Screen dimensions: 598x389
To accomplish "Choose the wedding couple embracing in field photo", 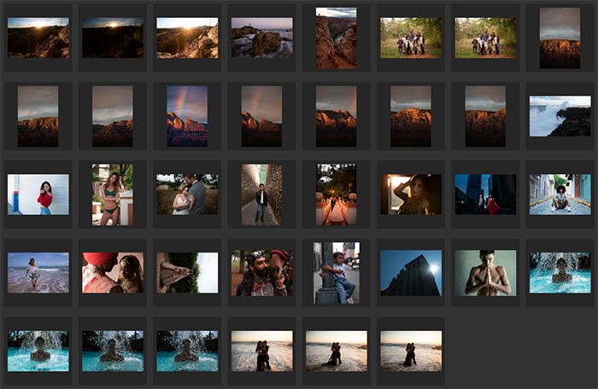I will (187, 194).
